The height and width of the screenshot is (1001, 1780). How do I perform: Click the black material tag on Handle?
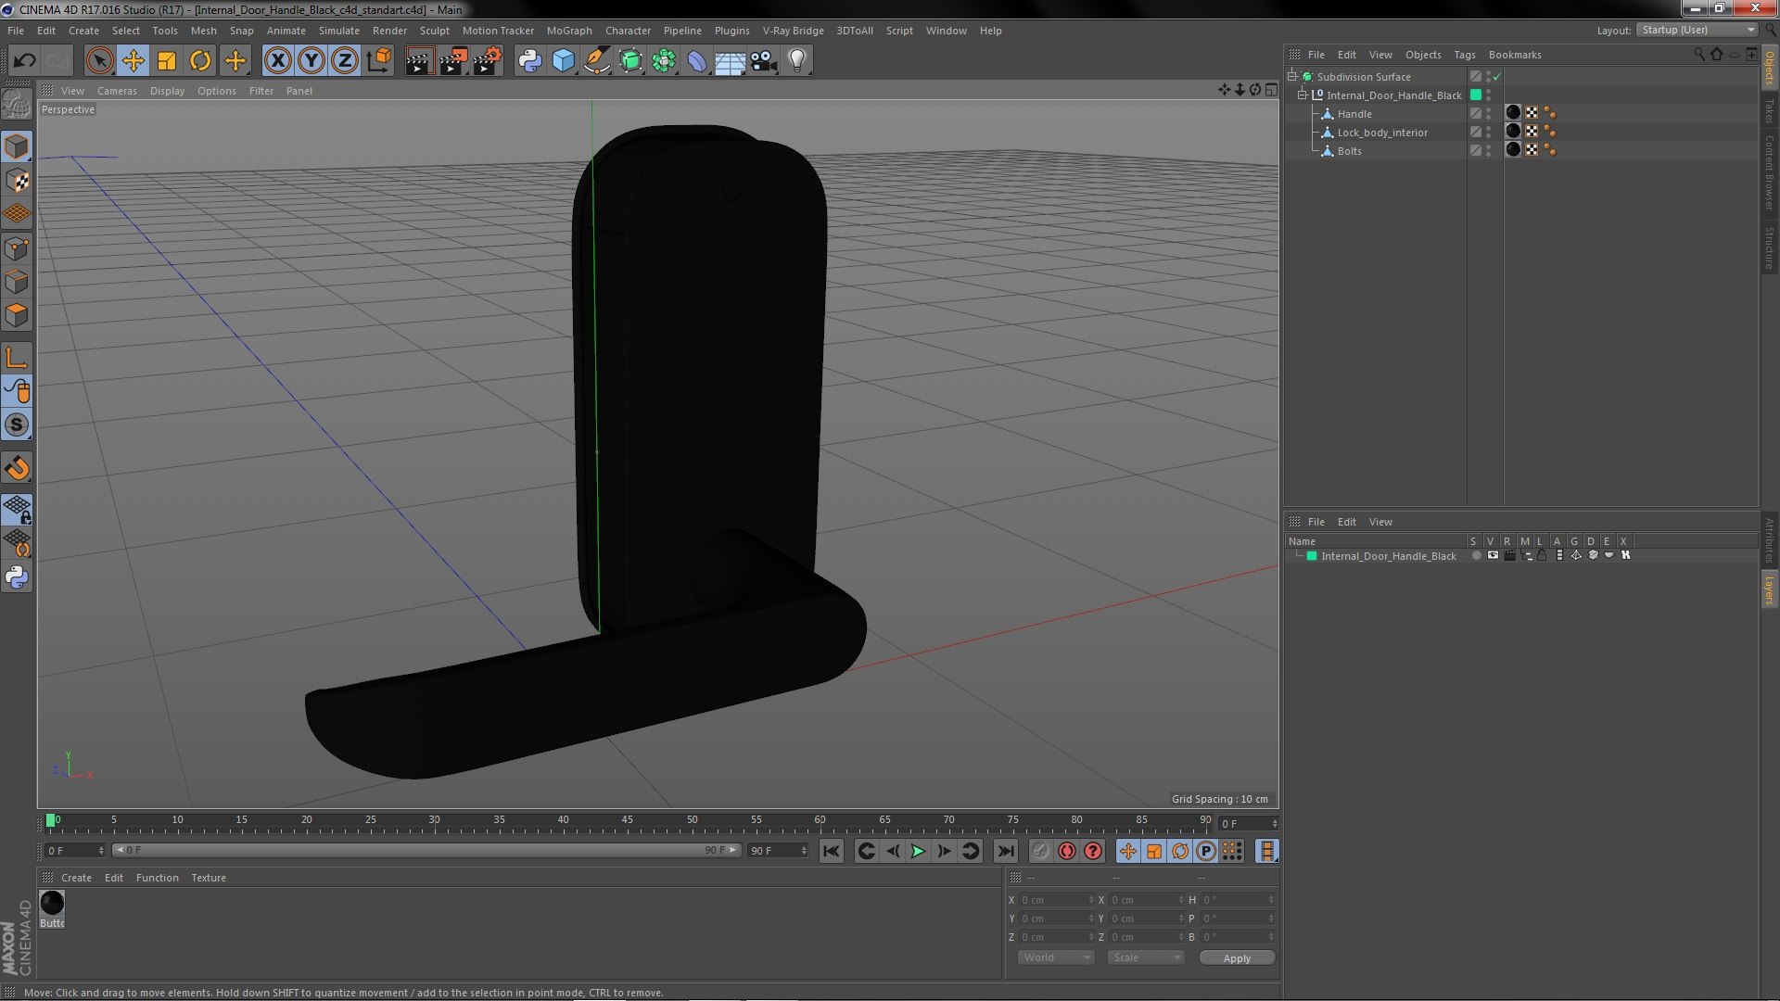tap(1513, 113)
